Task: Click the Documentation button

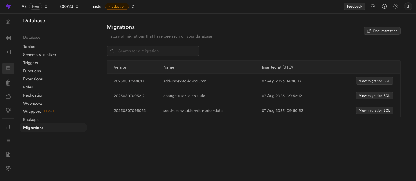Action: click(x=382, y=31)
